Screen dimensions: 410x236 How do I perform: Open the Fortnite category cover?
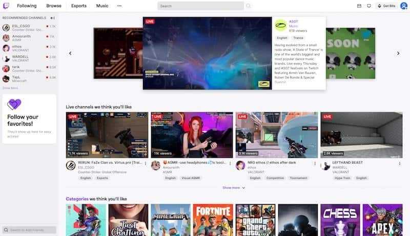213,220
